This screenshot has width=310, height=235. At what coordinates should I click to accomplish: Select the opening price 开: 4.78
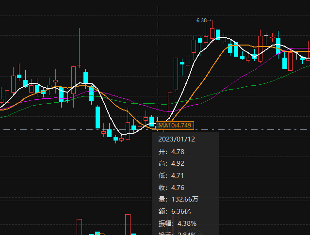[x=171, y=152]
